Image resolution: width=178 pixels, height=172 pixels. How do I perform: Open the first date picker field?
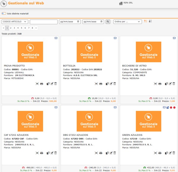click(70, 22)
